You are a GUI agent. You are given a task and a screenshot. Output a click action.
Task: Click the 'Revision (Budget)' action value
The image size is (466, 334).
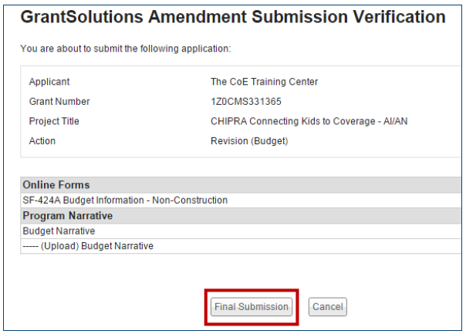(250, 141)
